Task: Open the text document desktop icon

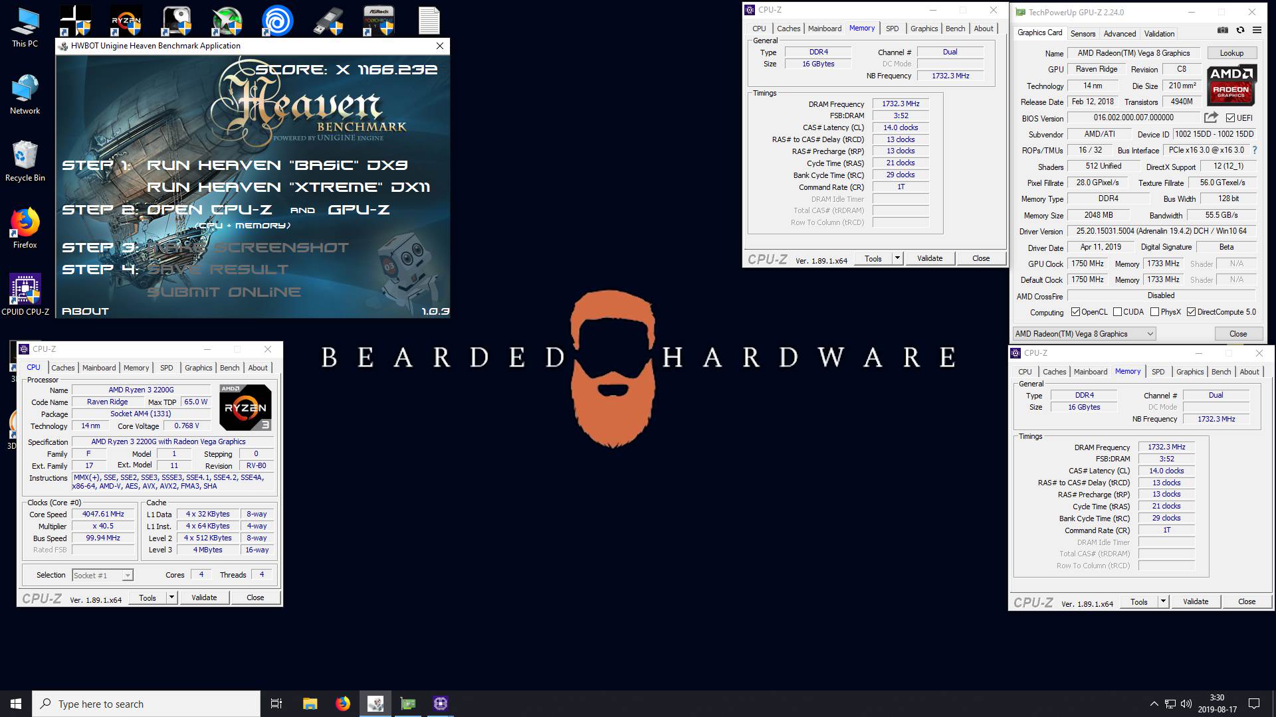Action: coord(429,21)
